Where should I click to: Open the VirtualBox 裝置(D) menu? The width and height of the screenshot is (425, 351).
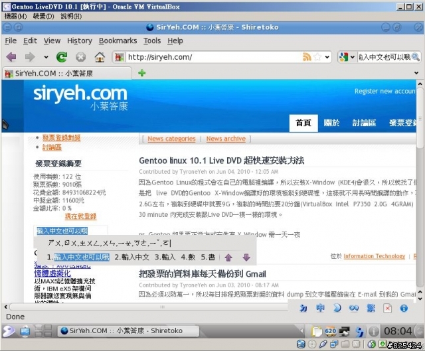pos(43,16)
